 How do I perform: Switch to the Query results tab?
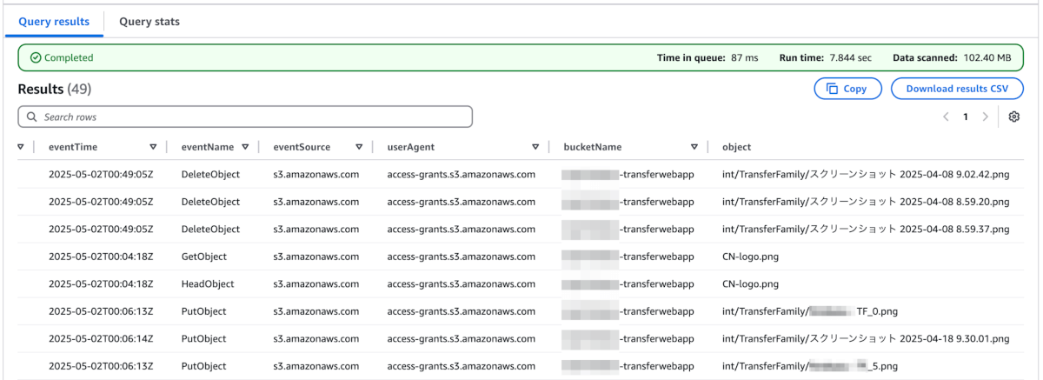pyautogui.click(x=54, y=22)
